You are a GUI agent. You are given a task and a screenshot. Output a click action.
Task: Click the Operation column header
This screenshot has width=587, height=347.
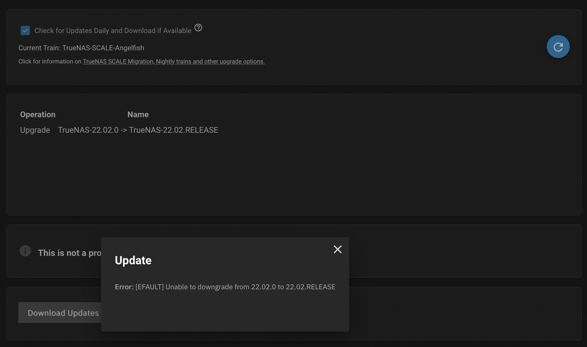[x=38, y=114]
